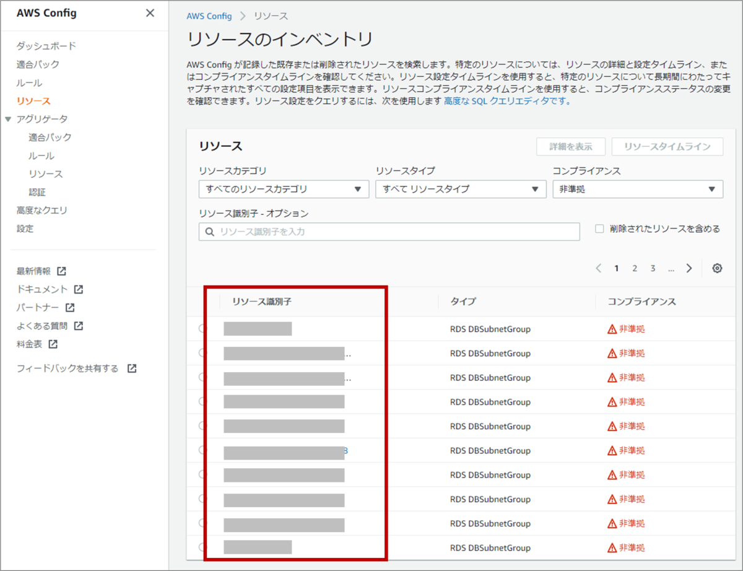Screen dimensions: 743x571
Task: Go to top-level 適合パック page
Action: 38,64
